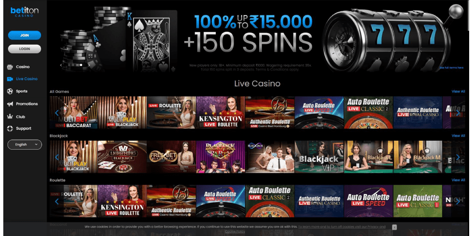Click the blue JOIN button
Screen dimensions: 472x236
pos(25,35)
